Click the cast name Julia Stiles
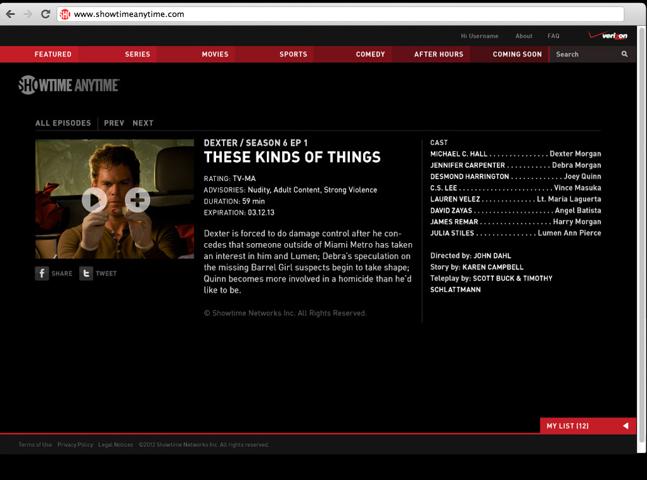 click(x=452, y=233)
